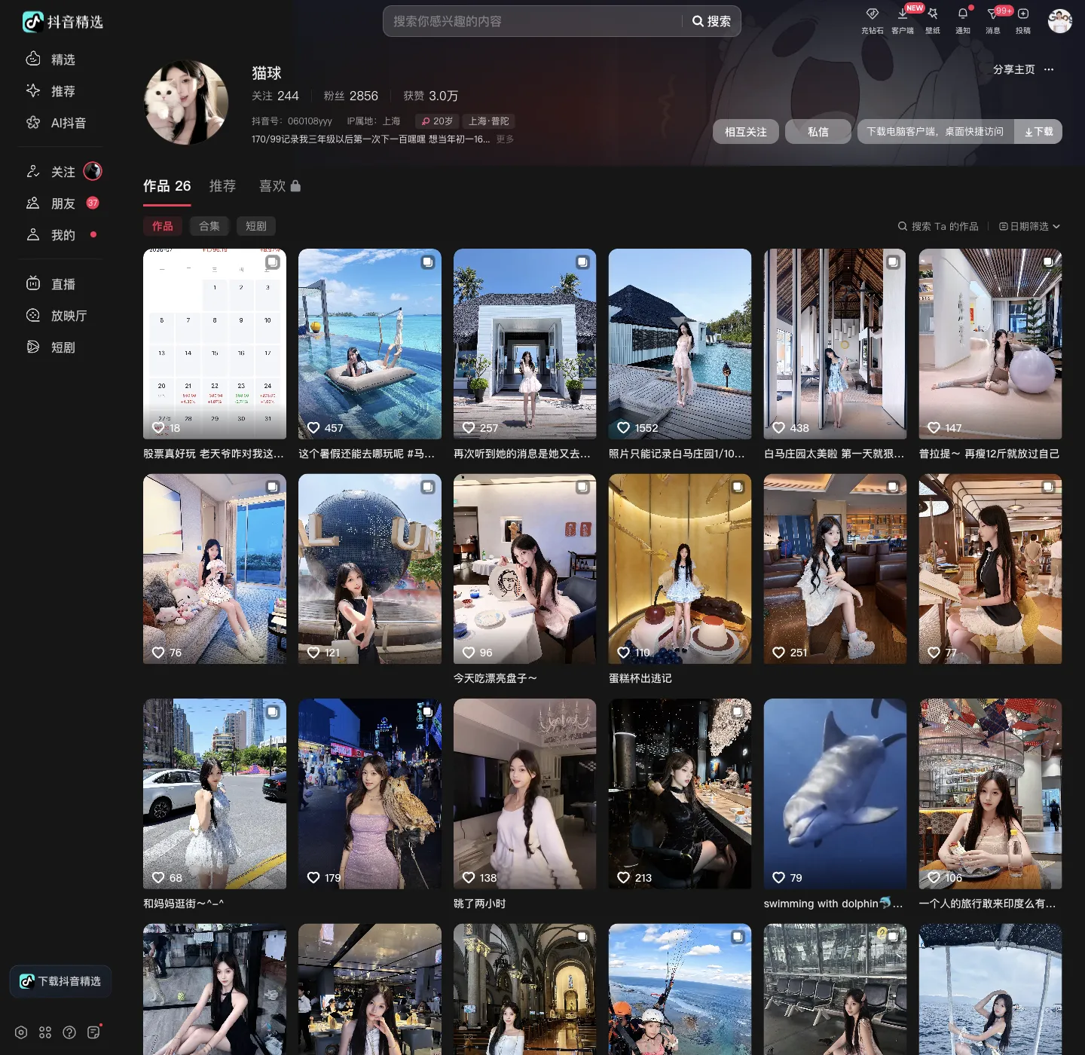Open the 消息 messages icon

tap(993, 14)
